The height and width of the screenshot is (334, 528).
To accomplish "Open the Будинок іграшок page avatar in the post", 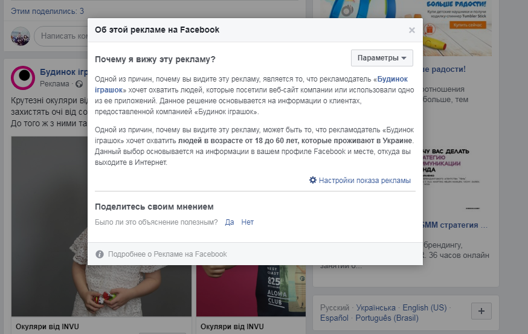I will pos(23,78).
